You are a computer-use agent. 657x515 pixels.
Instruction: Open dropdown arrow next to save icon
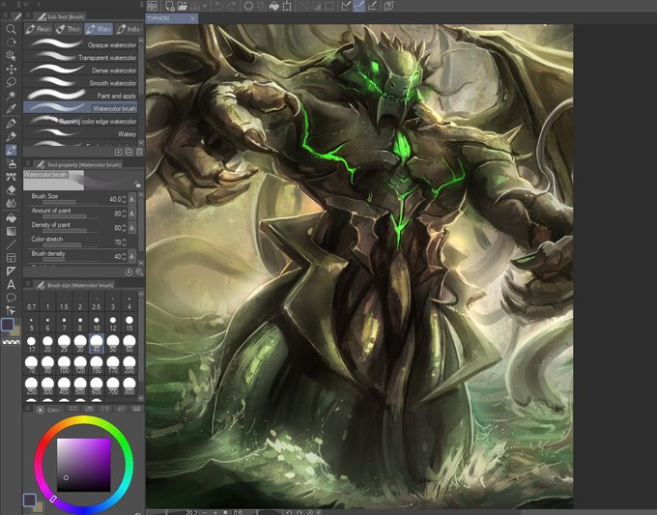[205, 6]
